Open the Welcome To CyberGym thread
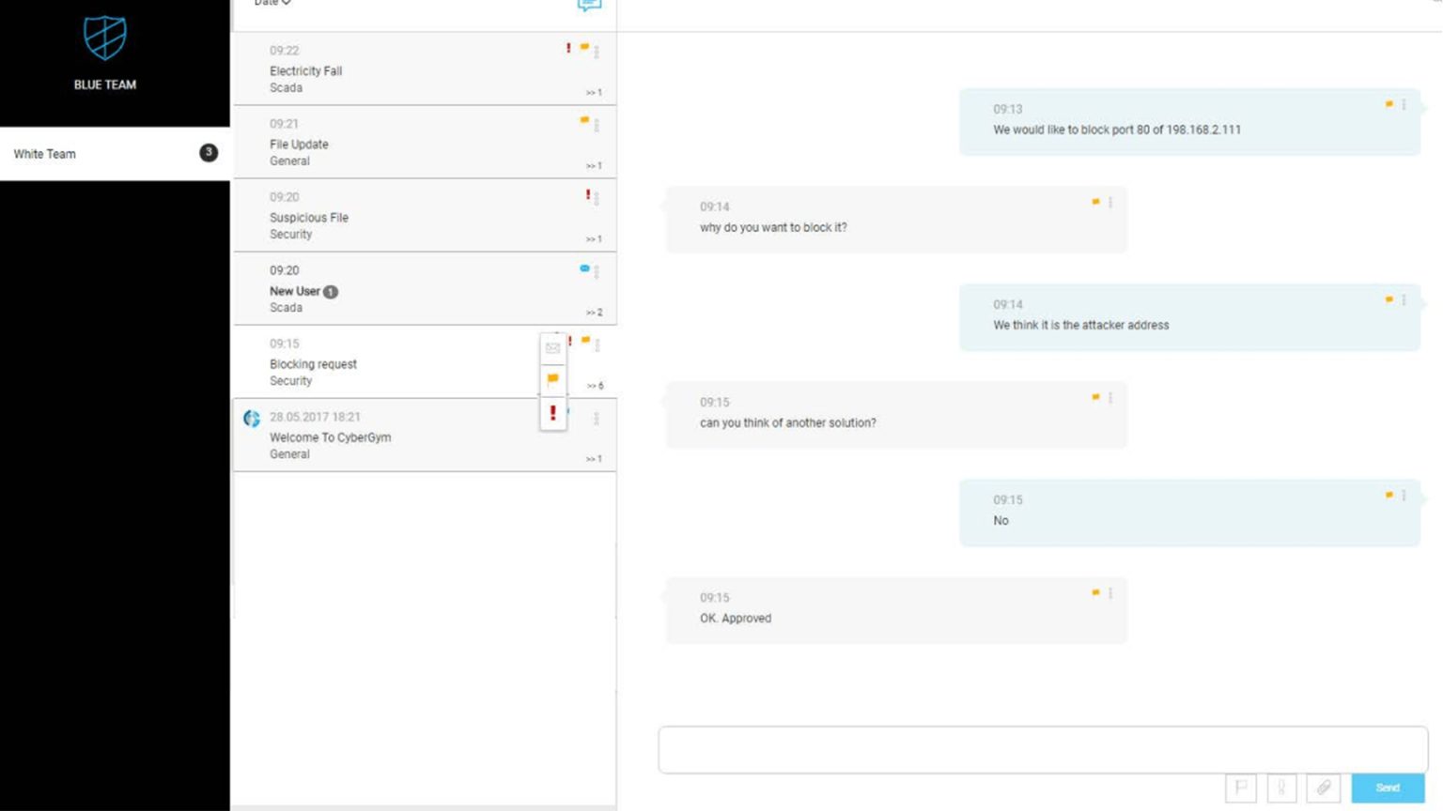The height and width of the screenshot is (811, 1443). coord(425,435)
